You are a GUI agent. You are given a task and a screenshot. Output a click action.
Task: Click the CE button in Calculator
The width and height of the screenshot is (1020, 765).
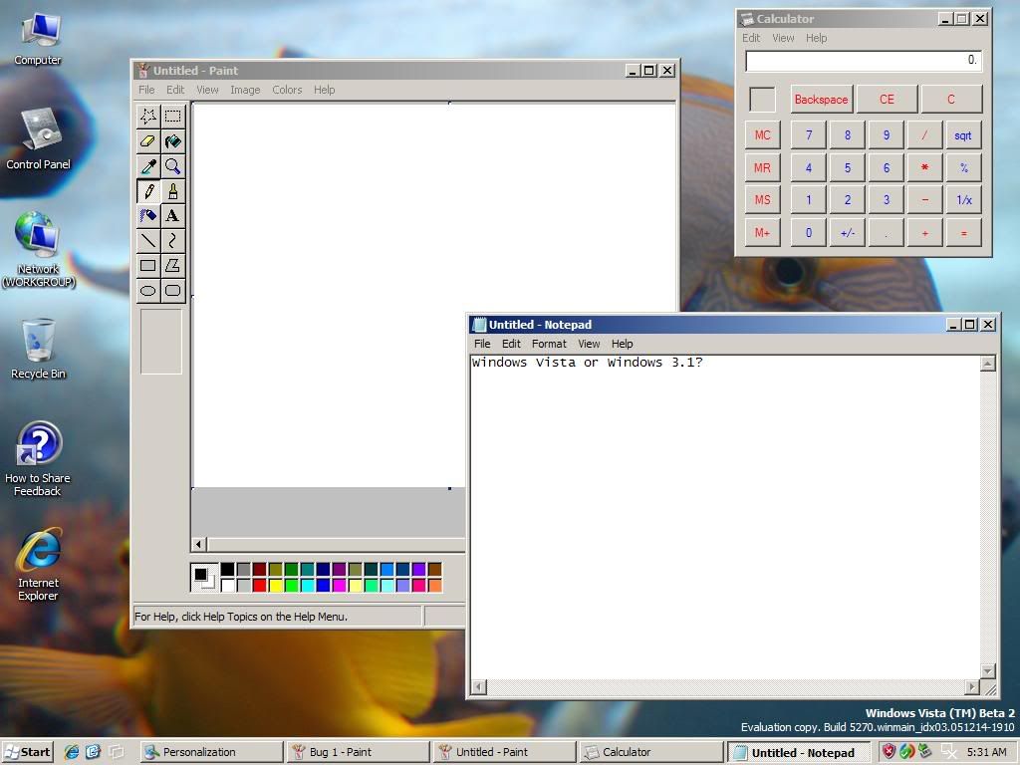(887, 100)
